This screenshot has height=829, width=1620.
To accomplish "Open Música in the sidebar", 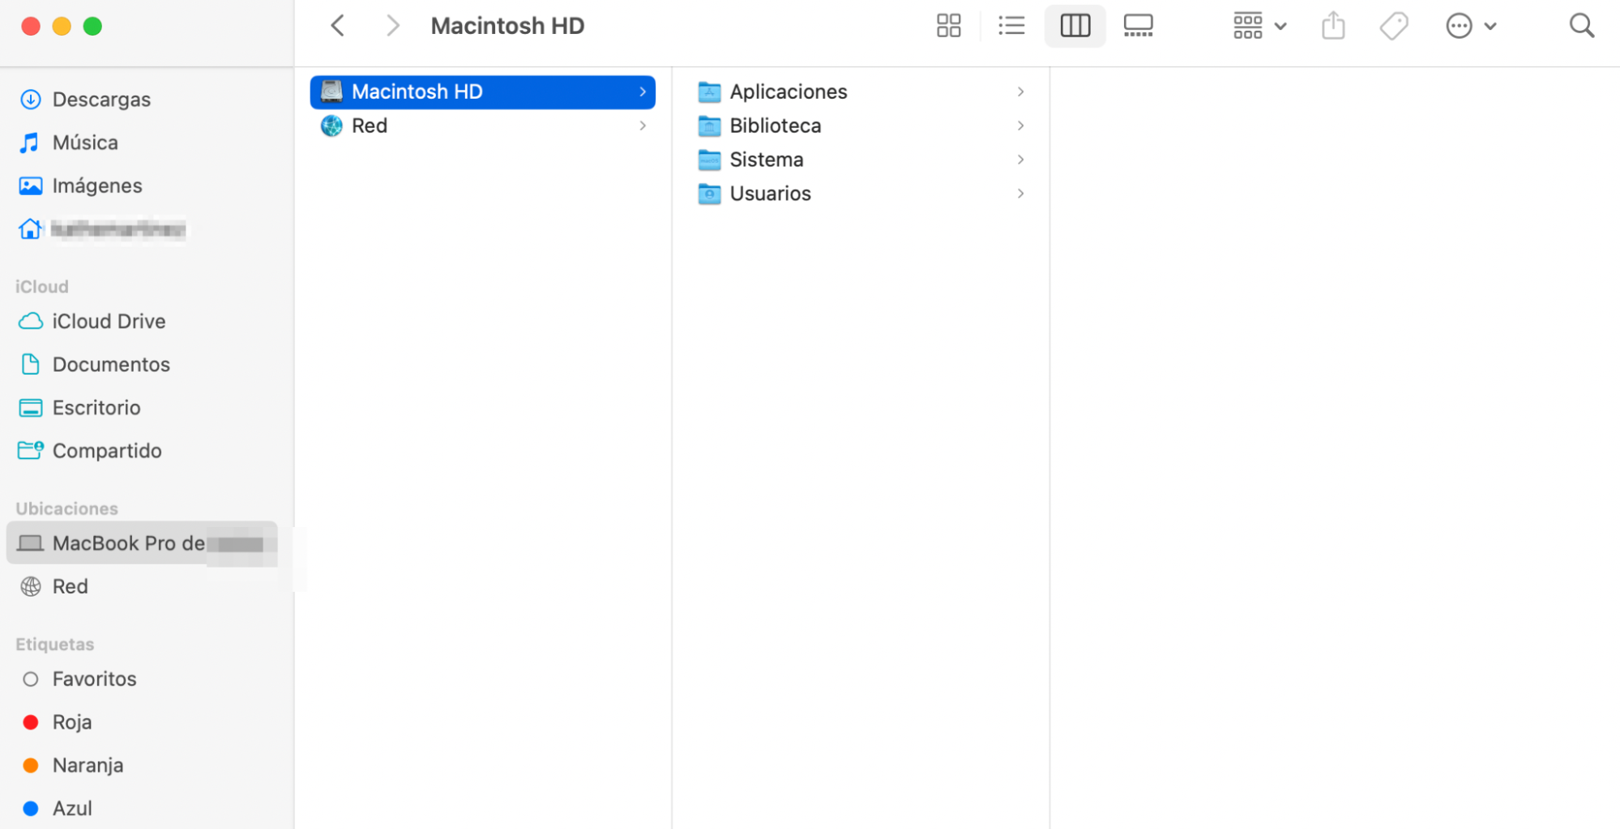I will pos(84,142).
